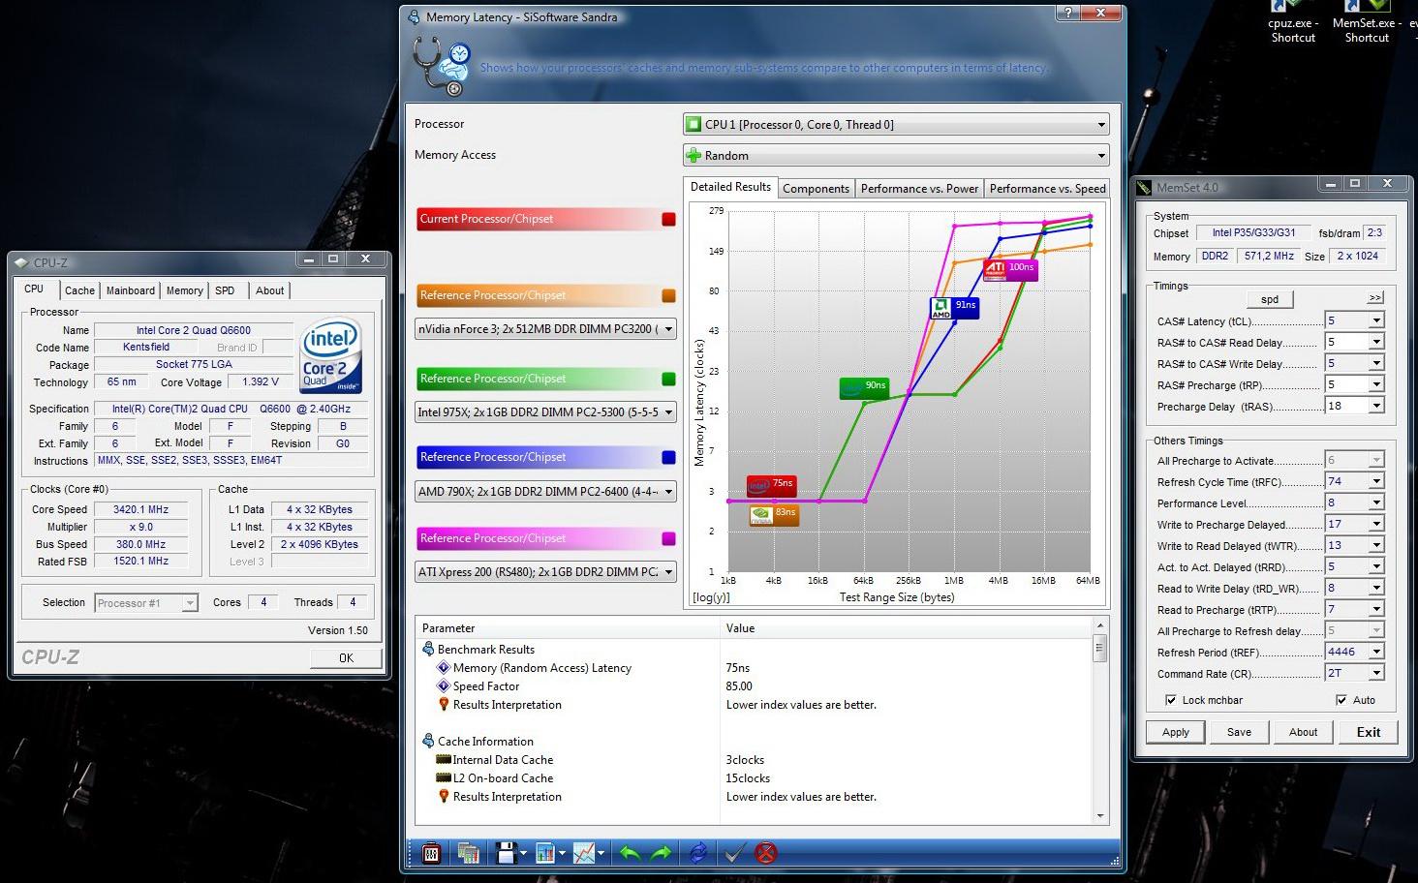Click the nVidia 83ns marker on the chart

pos(775,514)
